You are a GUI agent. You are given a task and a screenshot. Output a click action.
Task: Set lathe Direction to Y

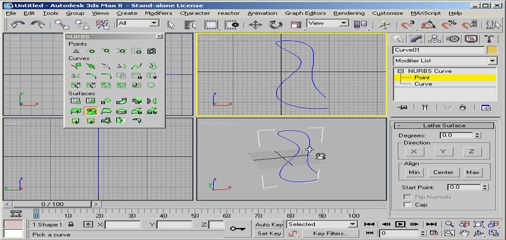443,152
